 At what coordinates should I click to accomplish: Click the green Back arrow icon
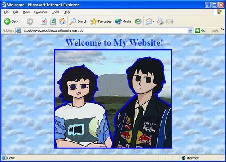tap(7, 21)
